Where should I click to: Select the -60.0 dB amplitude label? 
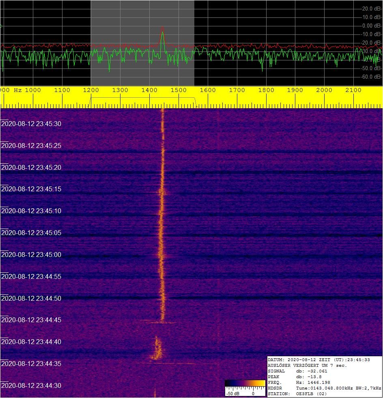pyautogui.click(x=371, y=77)
